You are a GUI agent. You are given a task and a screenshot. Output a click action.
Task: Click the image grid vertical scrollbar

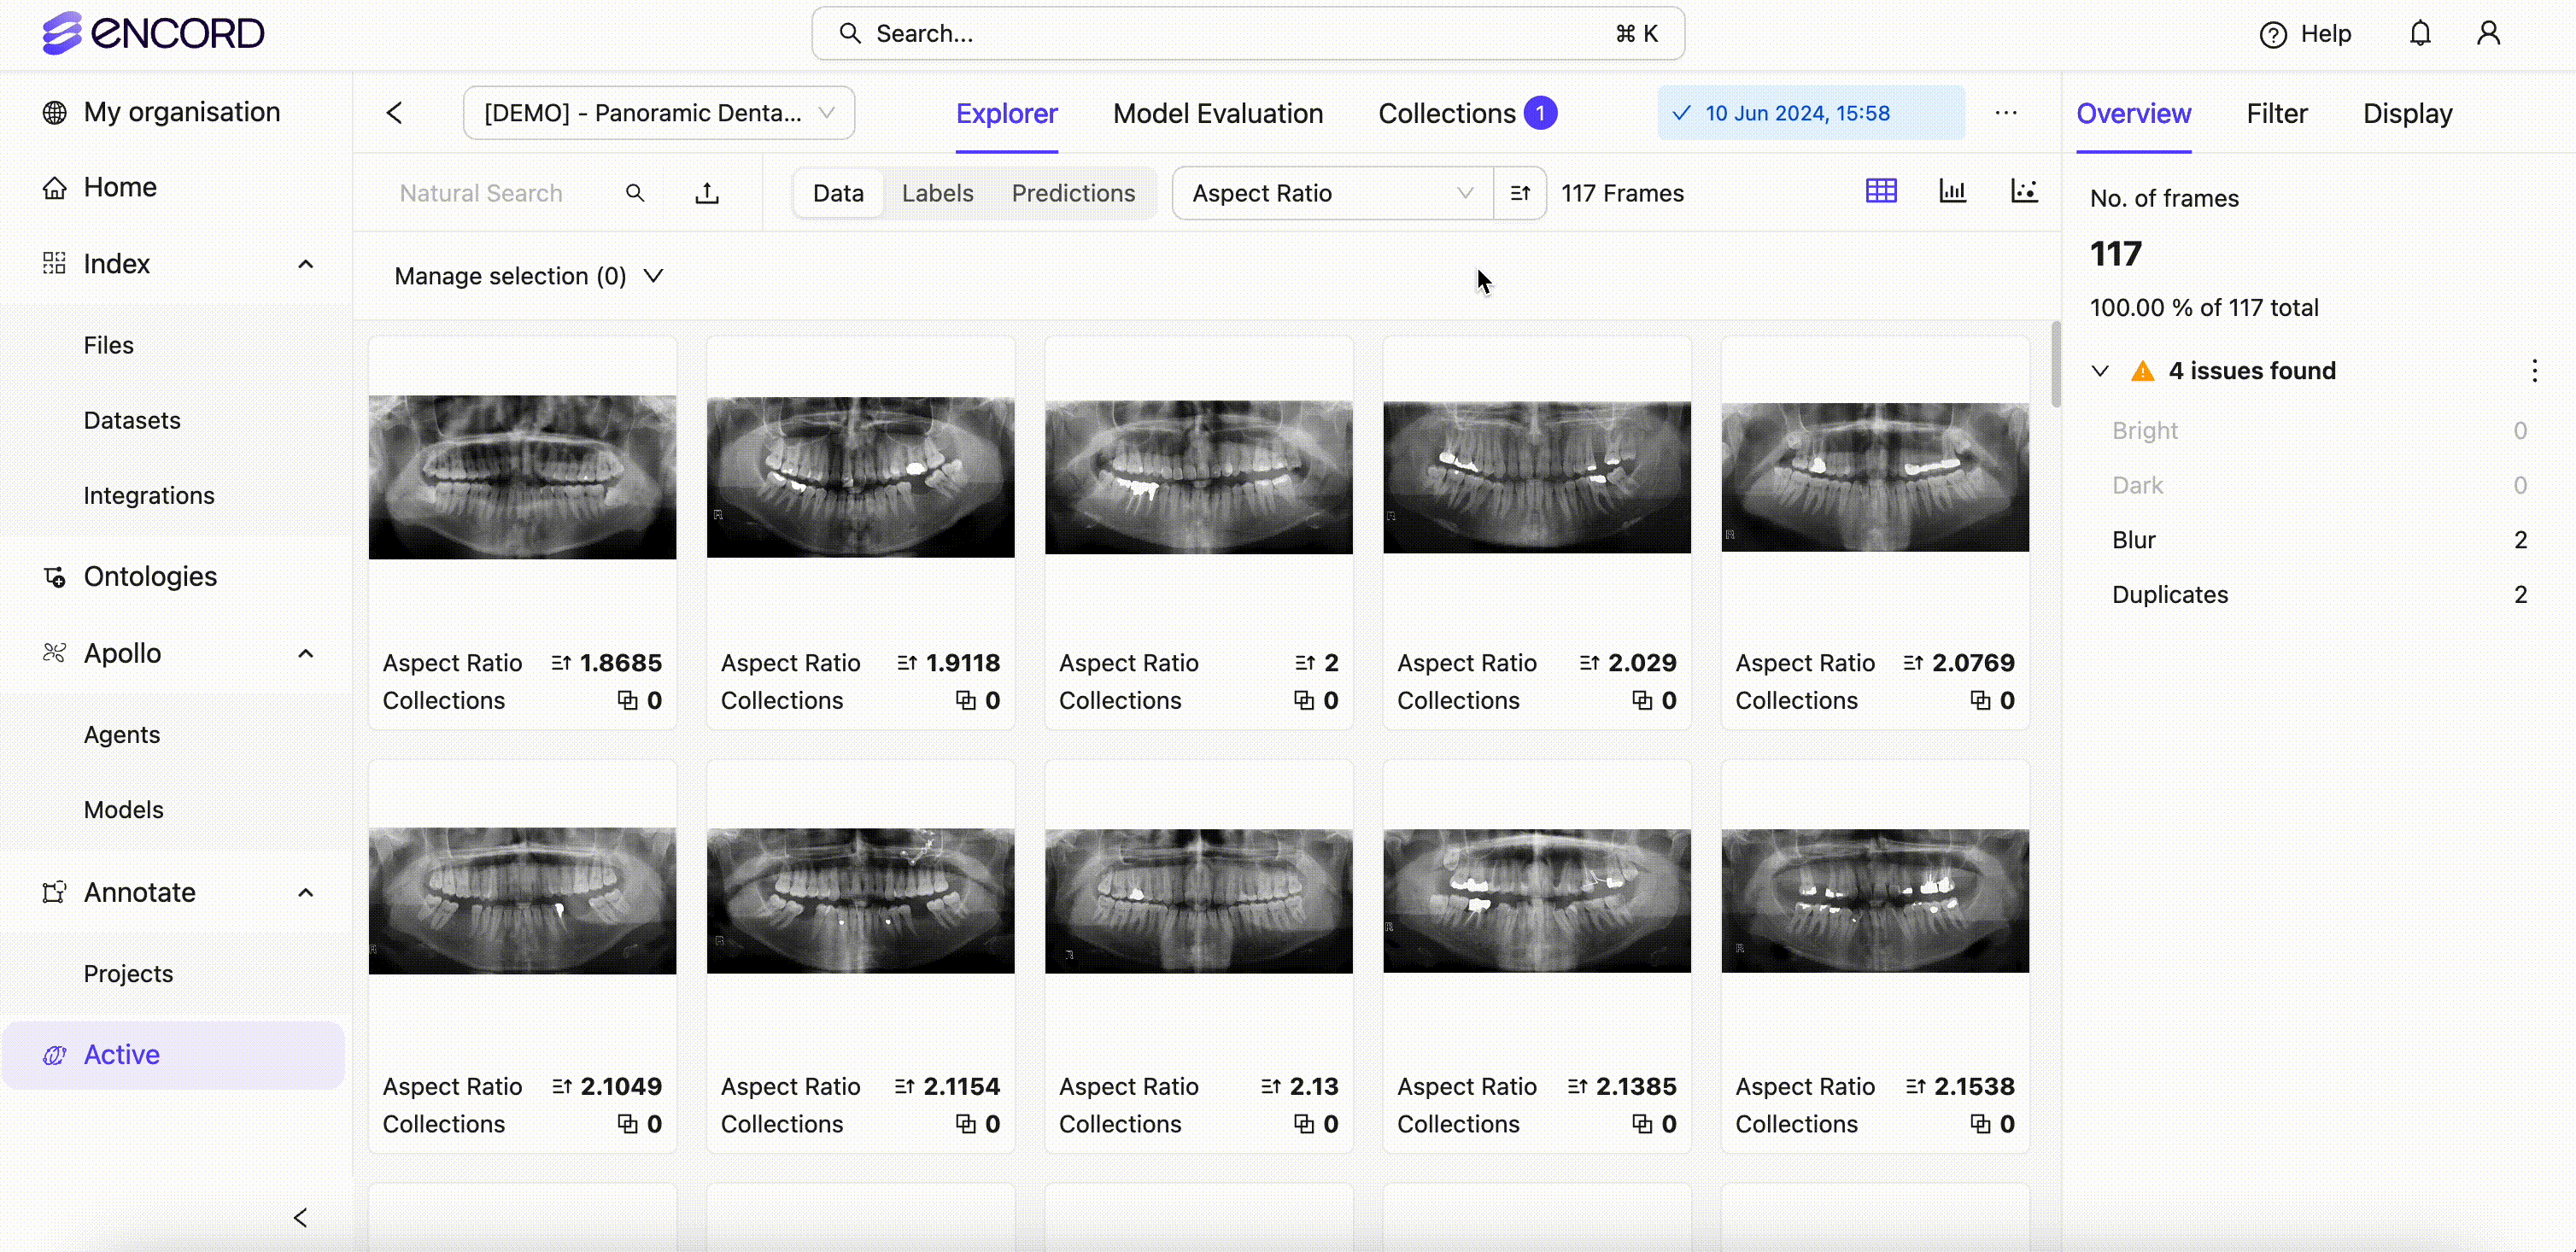tap(2055, 364)
